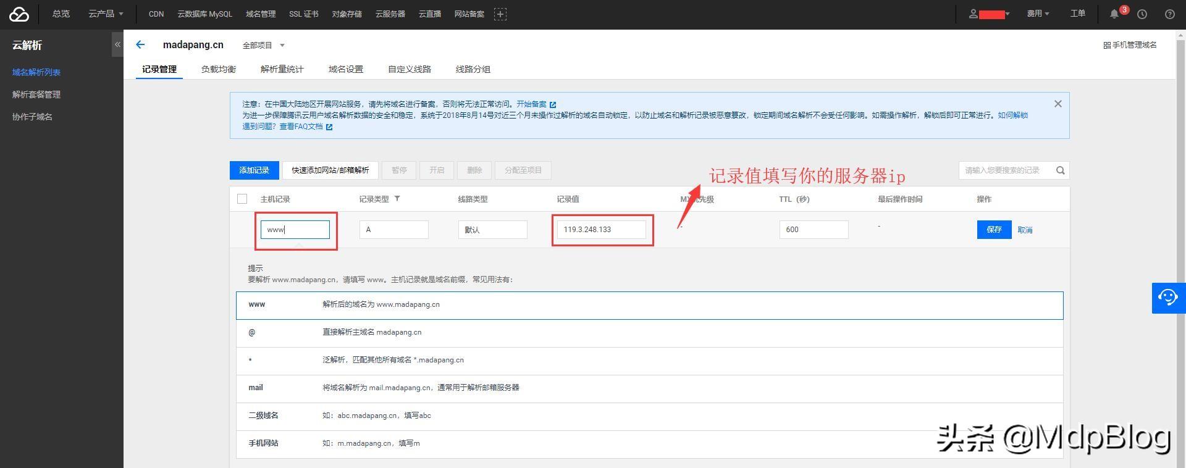The width and height of the screenshot is (1186, 468).
Task: Click the search magnifier icon
Action: (1061, 170)
